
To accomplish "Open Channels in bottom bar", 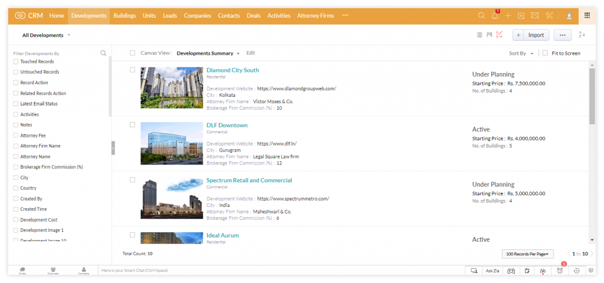I will 53,271.
